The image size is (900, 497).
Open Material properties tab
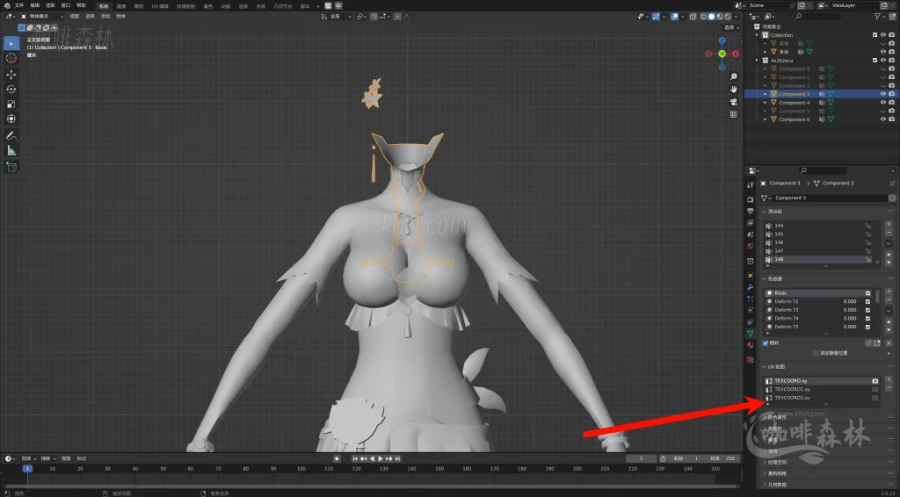(751, 345)
